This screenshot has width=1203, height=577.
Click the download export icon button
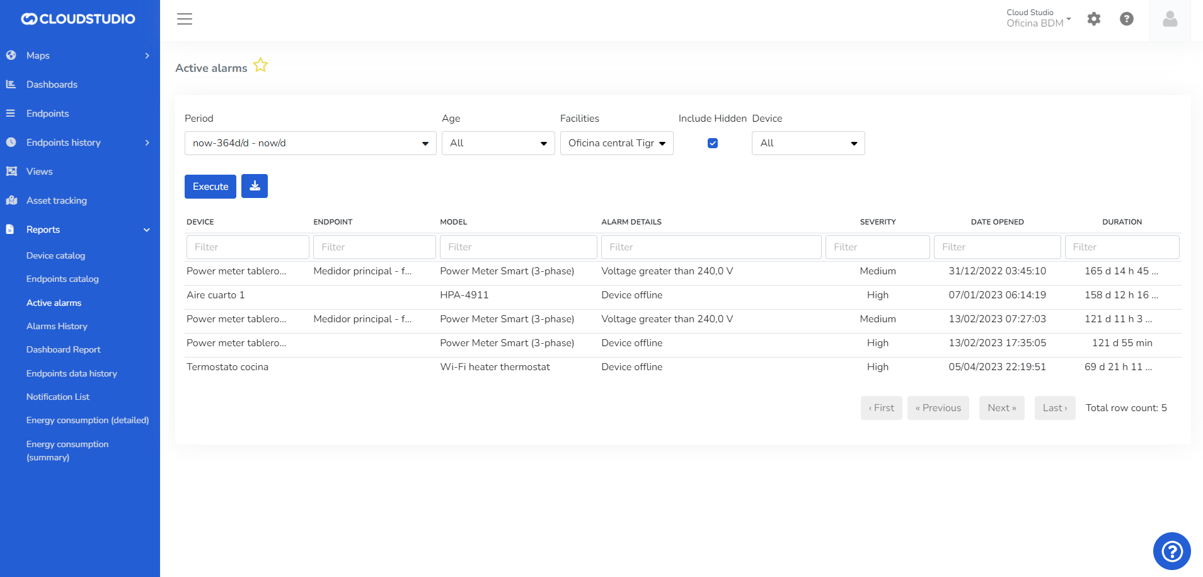[255, 186]
